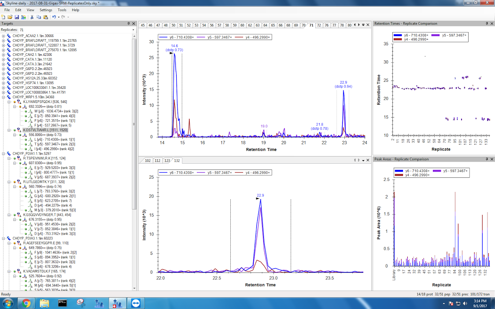Click the Undo arrow icon
Viewport: 495px width, 309px height.
coord(54,17)
